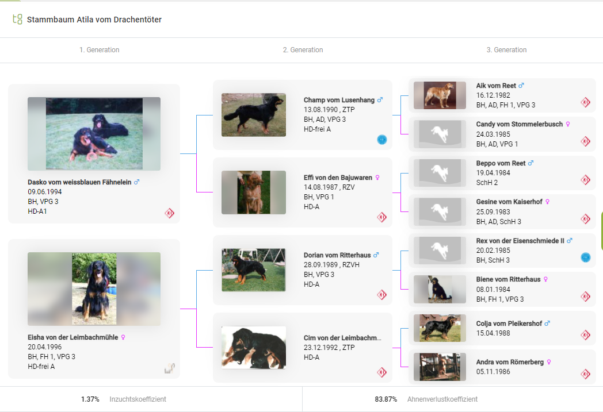Open Cim von der Leimbachm... name link

pos(342,338)
